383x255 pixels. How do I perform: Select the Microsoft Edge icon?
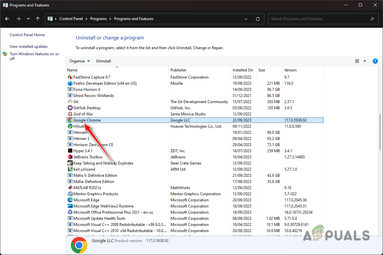pyautogui.click(x=70, y=200)
